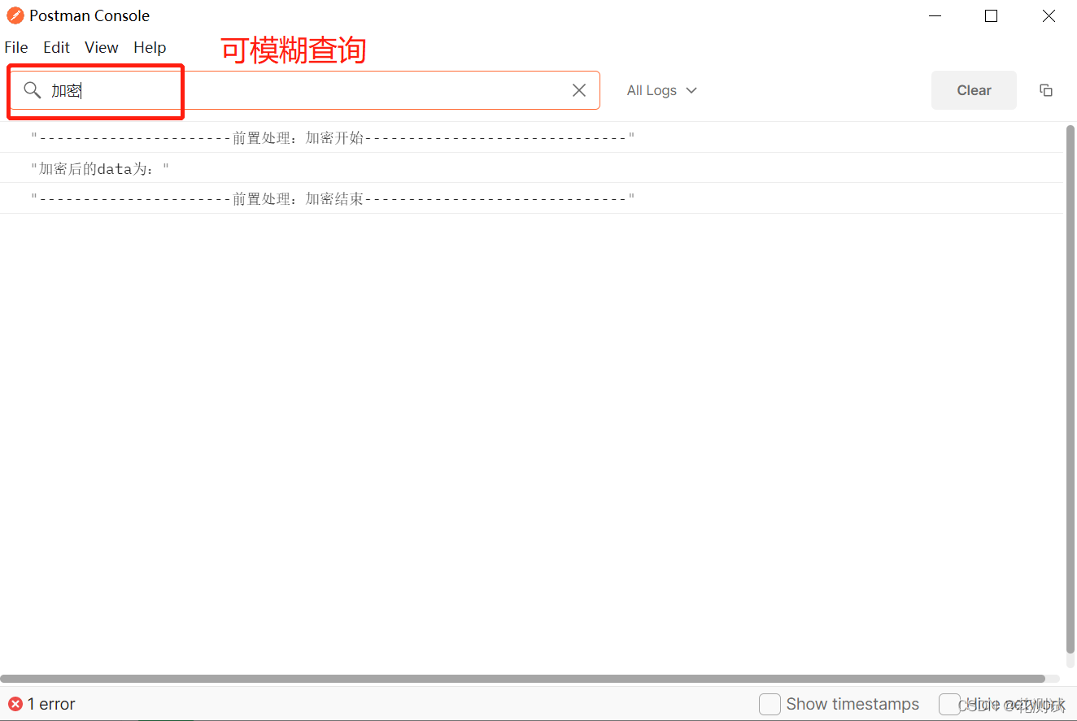Screen dimensions: 1077x721
Task: Click the red error icon in the status bar
Action: pyautogui.click(x=15, y=704)
